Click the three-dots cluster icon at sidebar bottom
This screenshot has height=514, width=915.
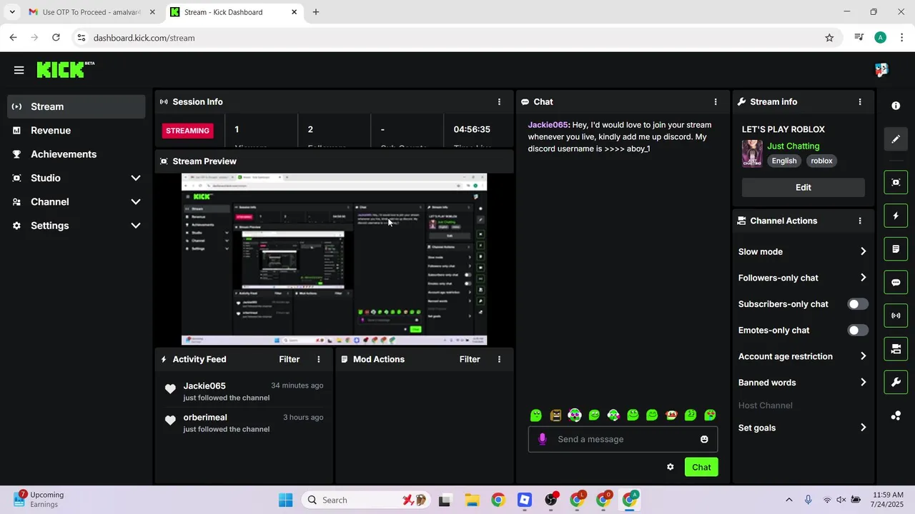click(x=896, y=415)
